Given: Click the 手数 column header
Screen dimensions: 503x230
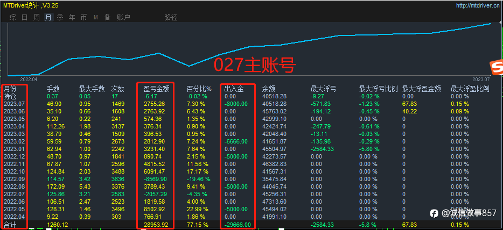Looking at the screenshot, I should pyautogui.click(x=53, y=89).
